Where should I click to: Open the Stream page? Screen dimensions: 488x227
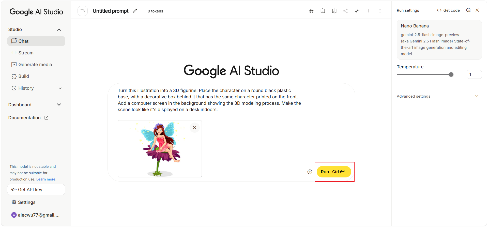coord(26,53)
